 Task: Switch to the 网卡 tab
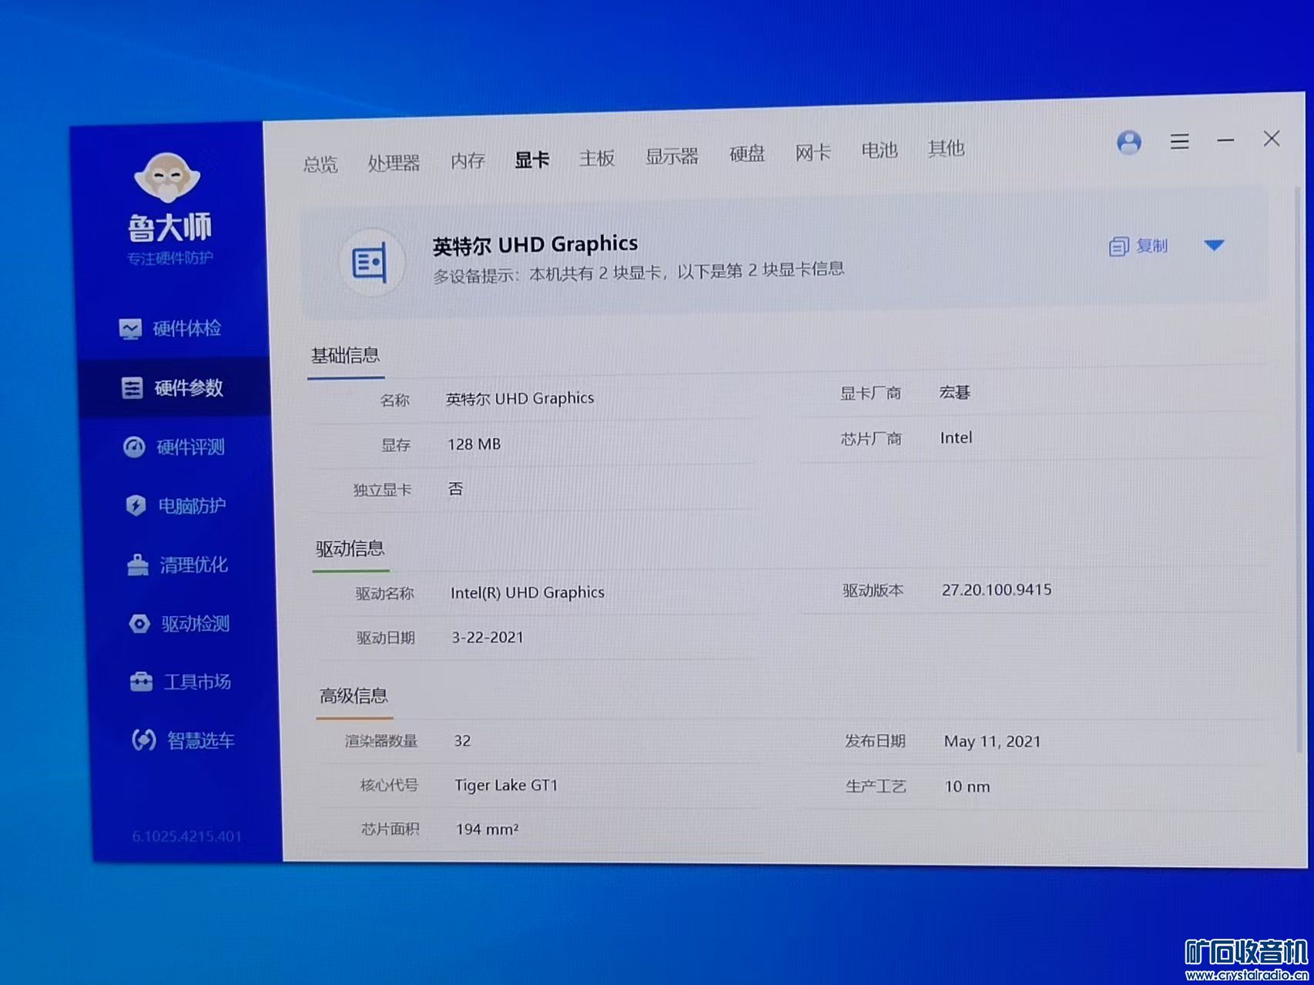[x=813, y=152]
